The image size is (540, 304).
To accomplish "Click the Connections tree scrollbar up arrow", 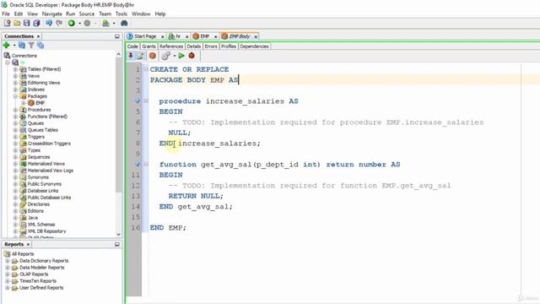I will click(x=118, y=54).
